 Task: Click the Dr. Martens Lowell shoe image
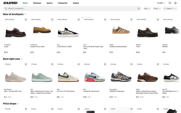coord(16,32)
